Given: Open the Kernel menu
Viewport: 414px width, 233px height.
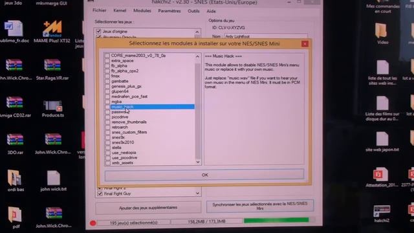Looking at the screenshot, I should click(120, 10).
